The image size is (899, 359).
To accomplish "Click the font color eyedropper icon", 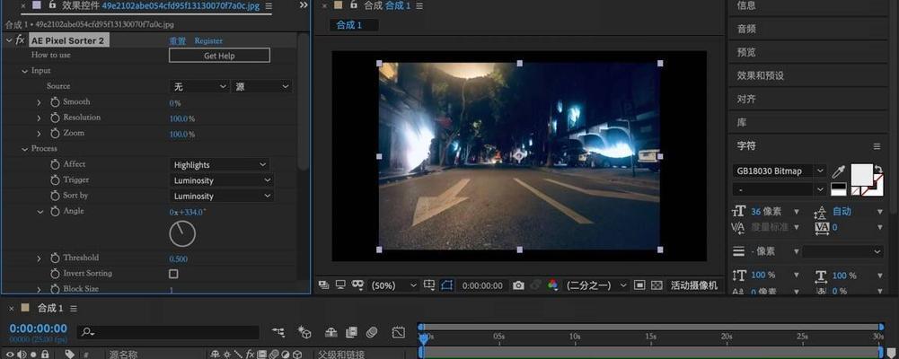I will [838, 171].
